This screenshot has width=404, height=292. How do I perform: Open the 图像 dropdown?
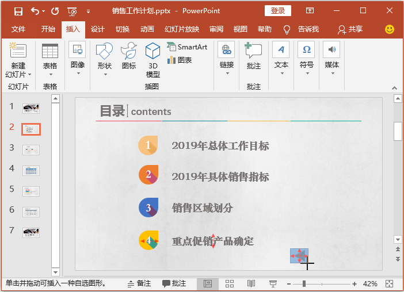(78, 59)
